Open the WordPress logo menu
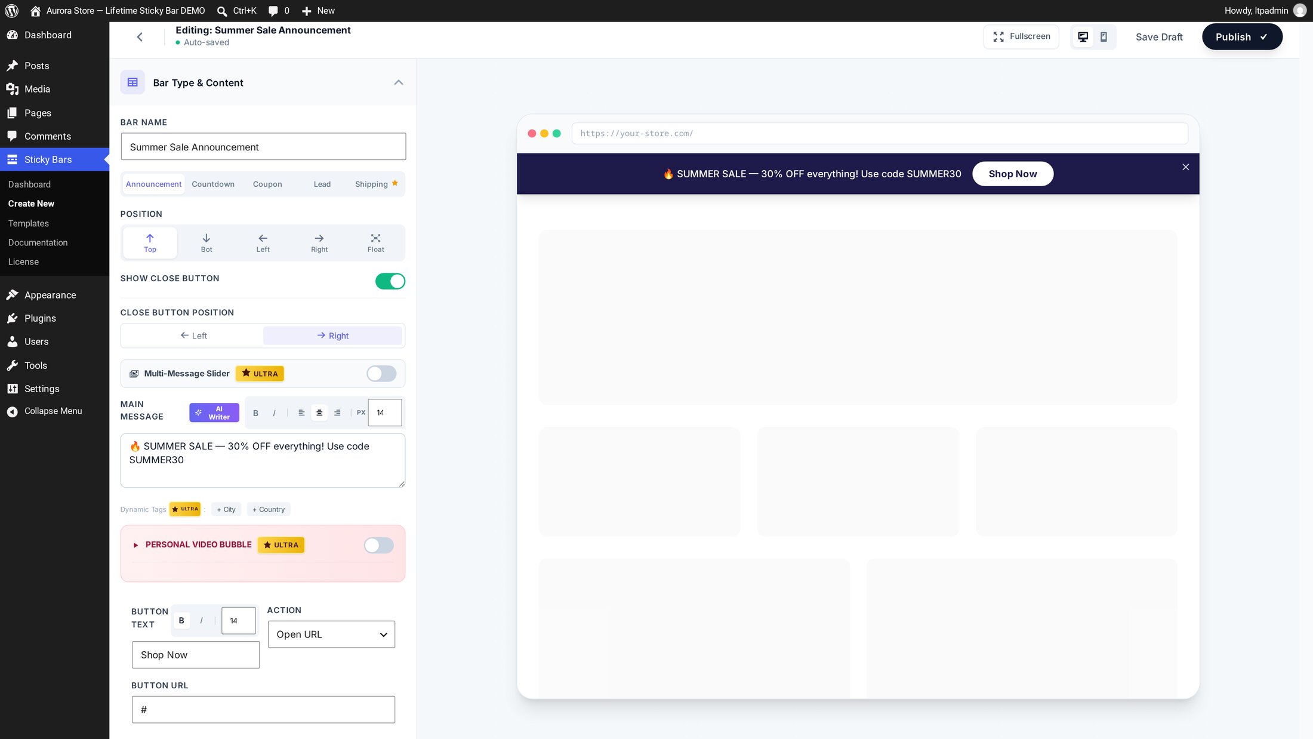1313x739 pixels. (11, 11)
